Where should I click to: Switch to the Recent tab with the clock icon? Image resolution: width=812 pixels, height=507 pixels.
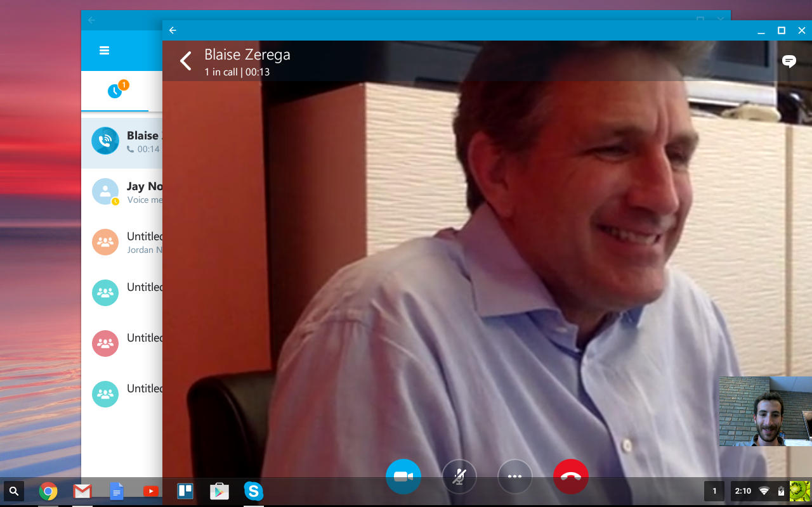point(115,91)
